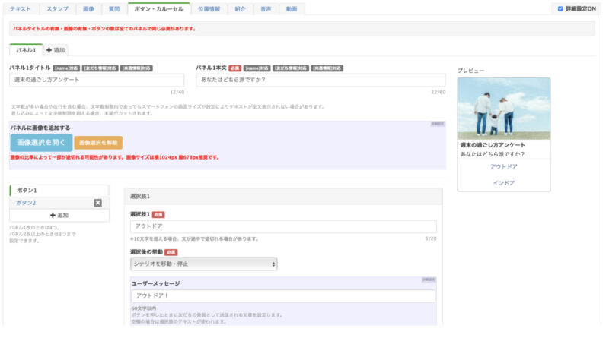609x338 pixels.
Task: Click the ユーザーメッセージ input field
Action: (x=282, y=296)
